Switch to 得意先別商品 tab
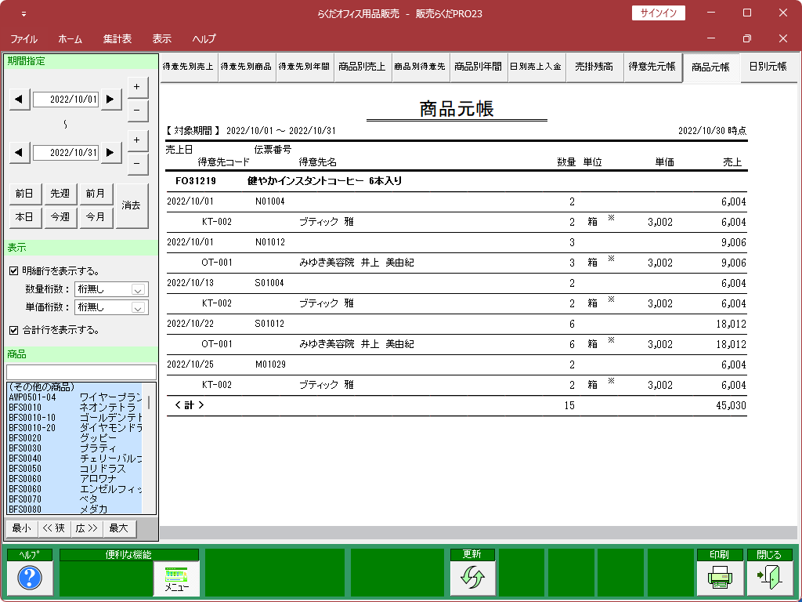 tap(247, 67)
